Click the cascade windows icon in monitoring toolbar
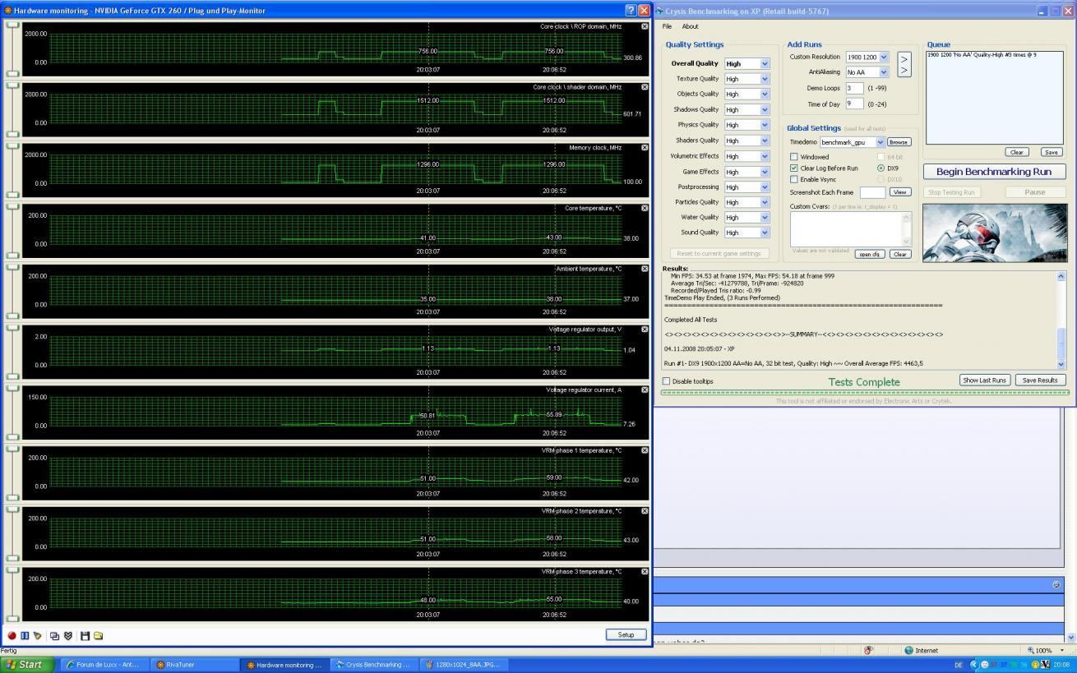Viewport: 1077px width, 673px height. click(54, 635)
